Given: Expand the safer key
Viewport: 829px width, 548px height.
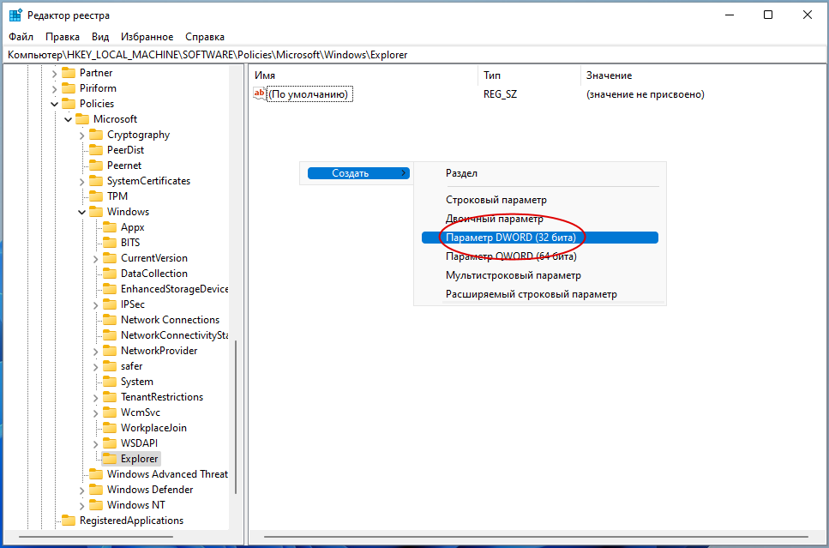Looking at the screenshot, I should click(96, 366).
